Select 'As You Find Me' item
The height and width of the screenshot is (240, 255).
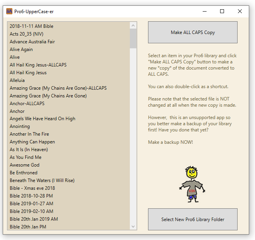(69, 157)
